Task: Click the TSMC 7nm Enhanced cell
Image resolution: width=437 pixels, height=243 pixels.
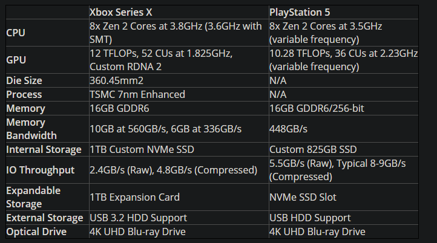Action: pyautogui.click(x=137, y=94)
